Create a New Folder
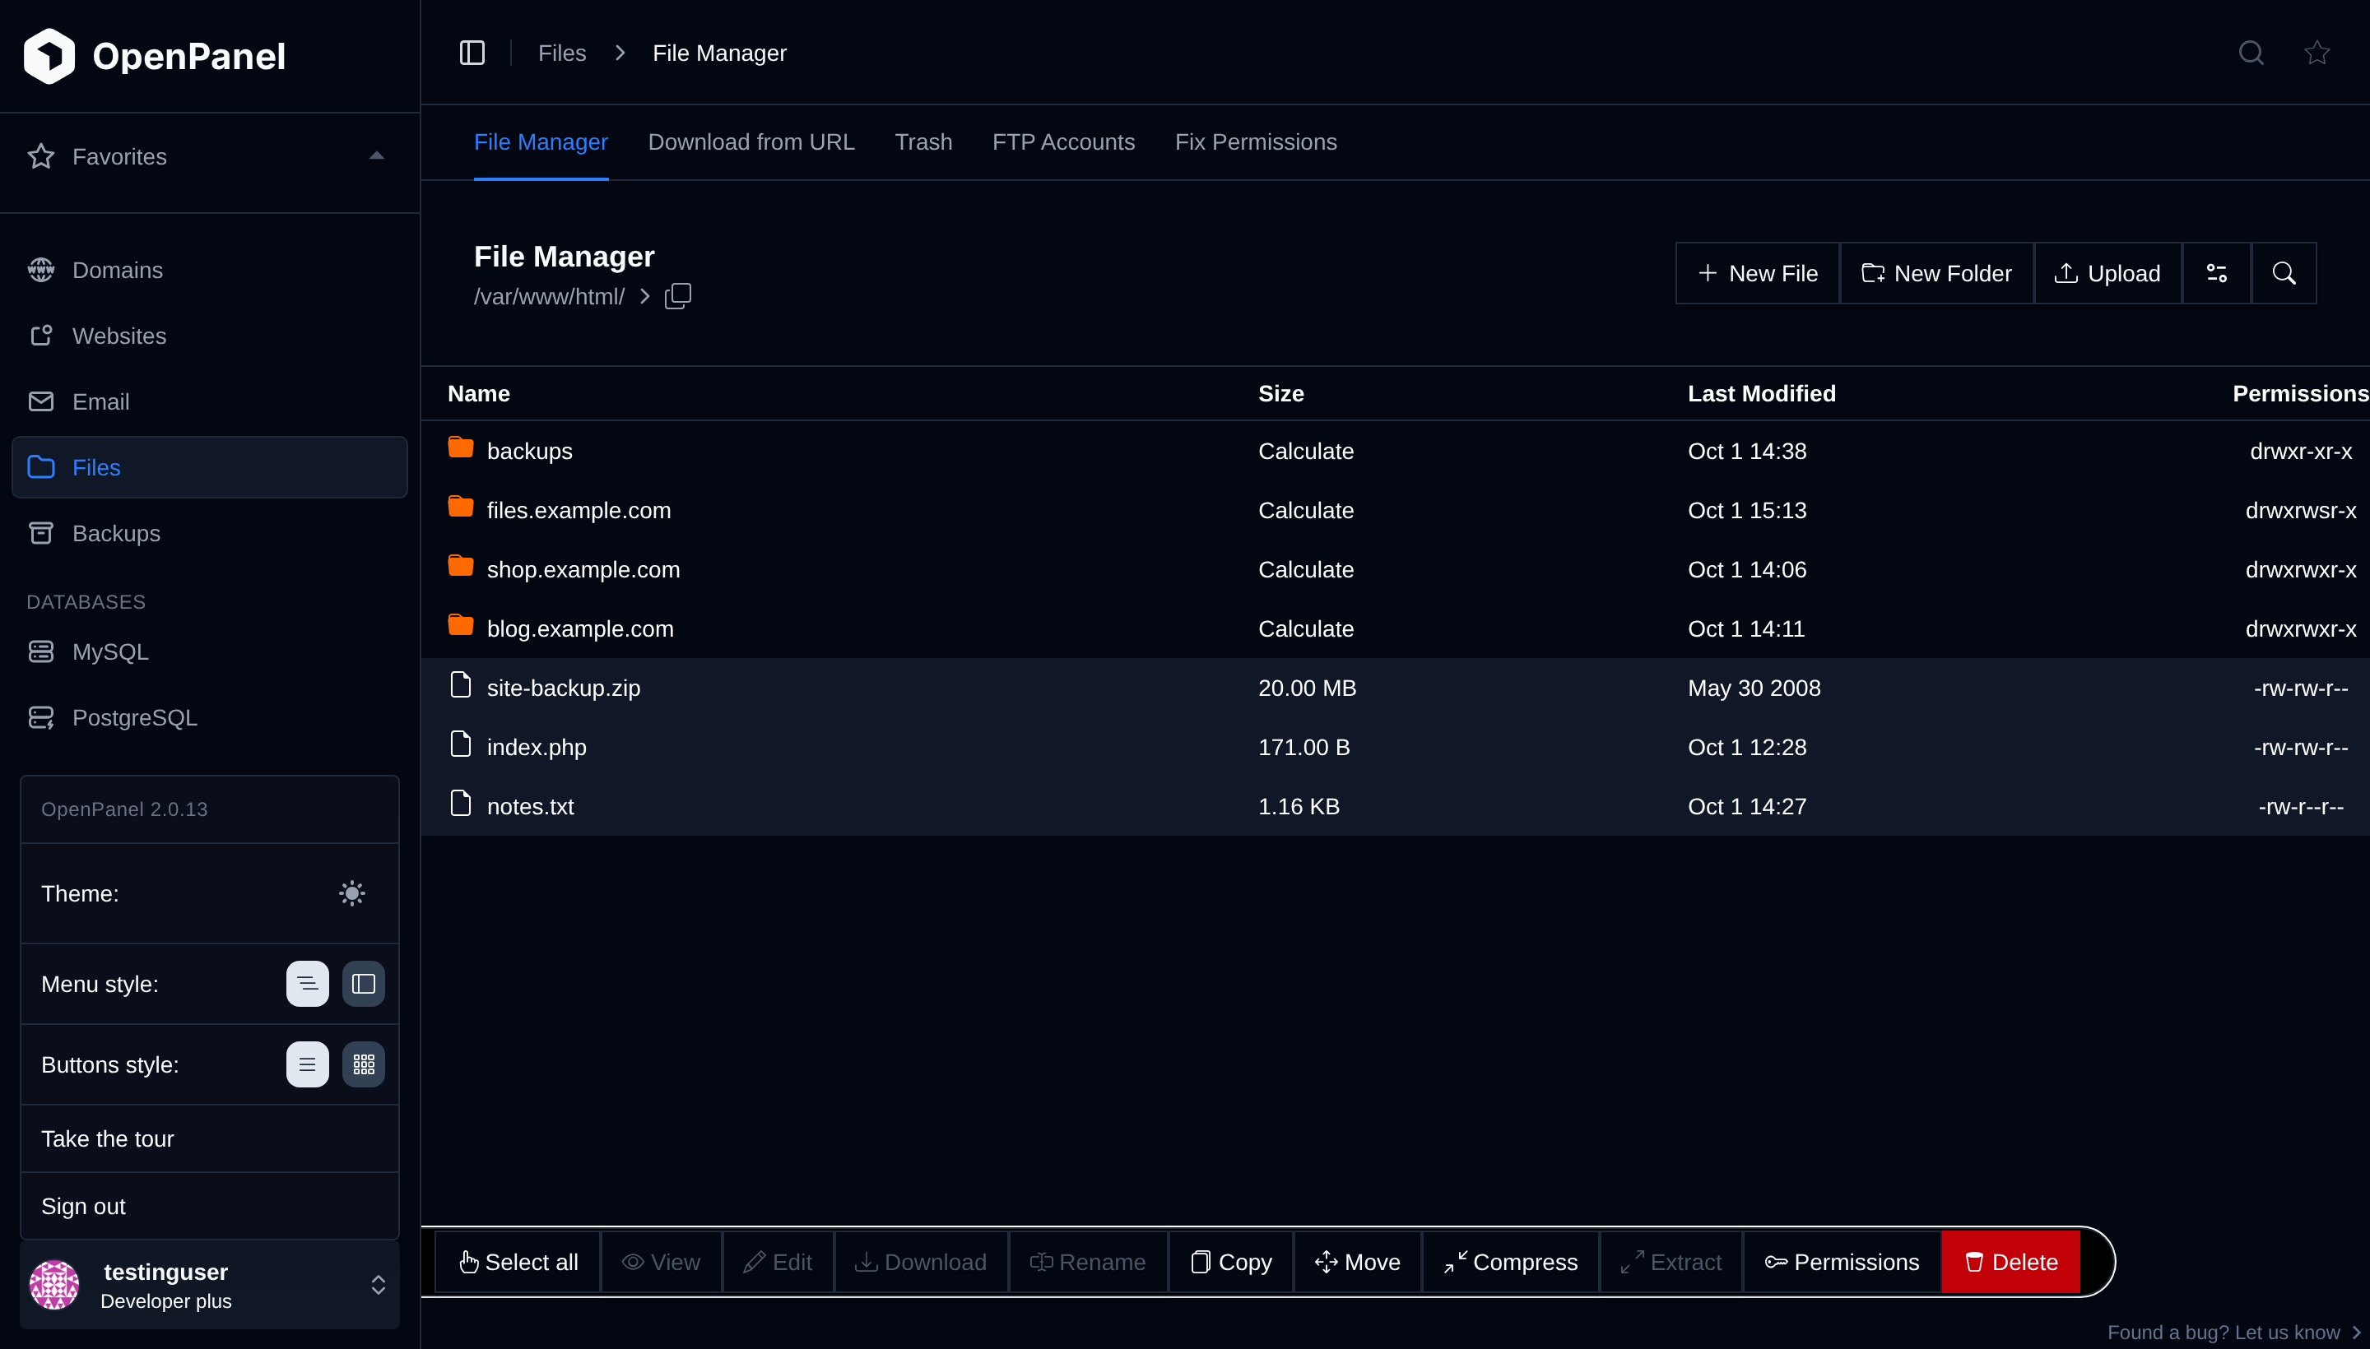Screen dimensions: 2370x1349 point(1936,273)
